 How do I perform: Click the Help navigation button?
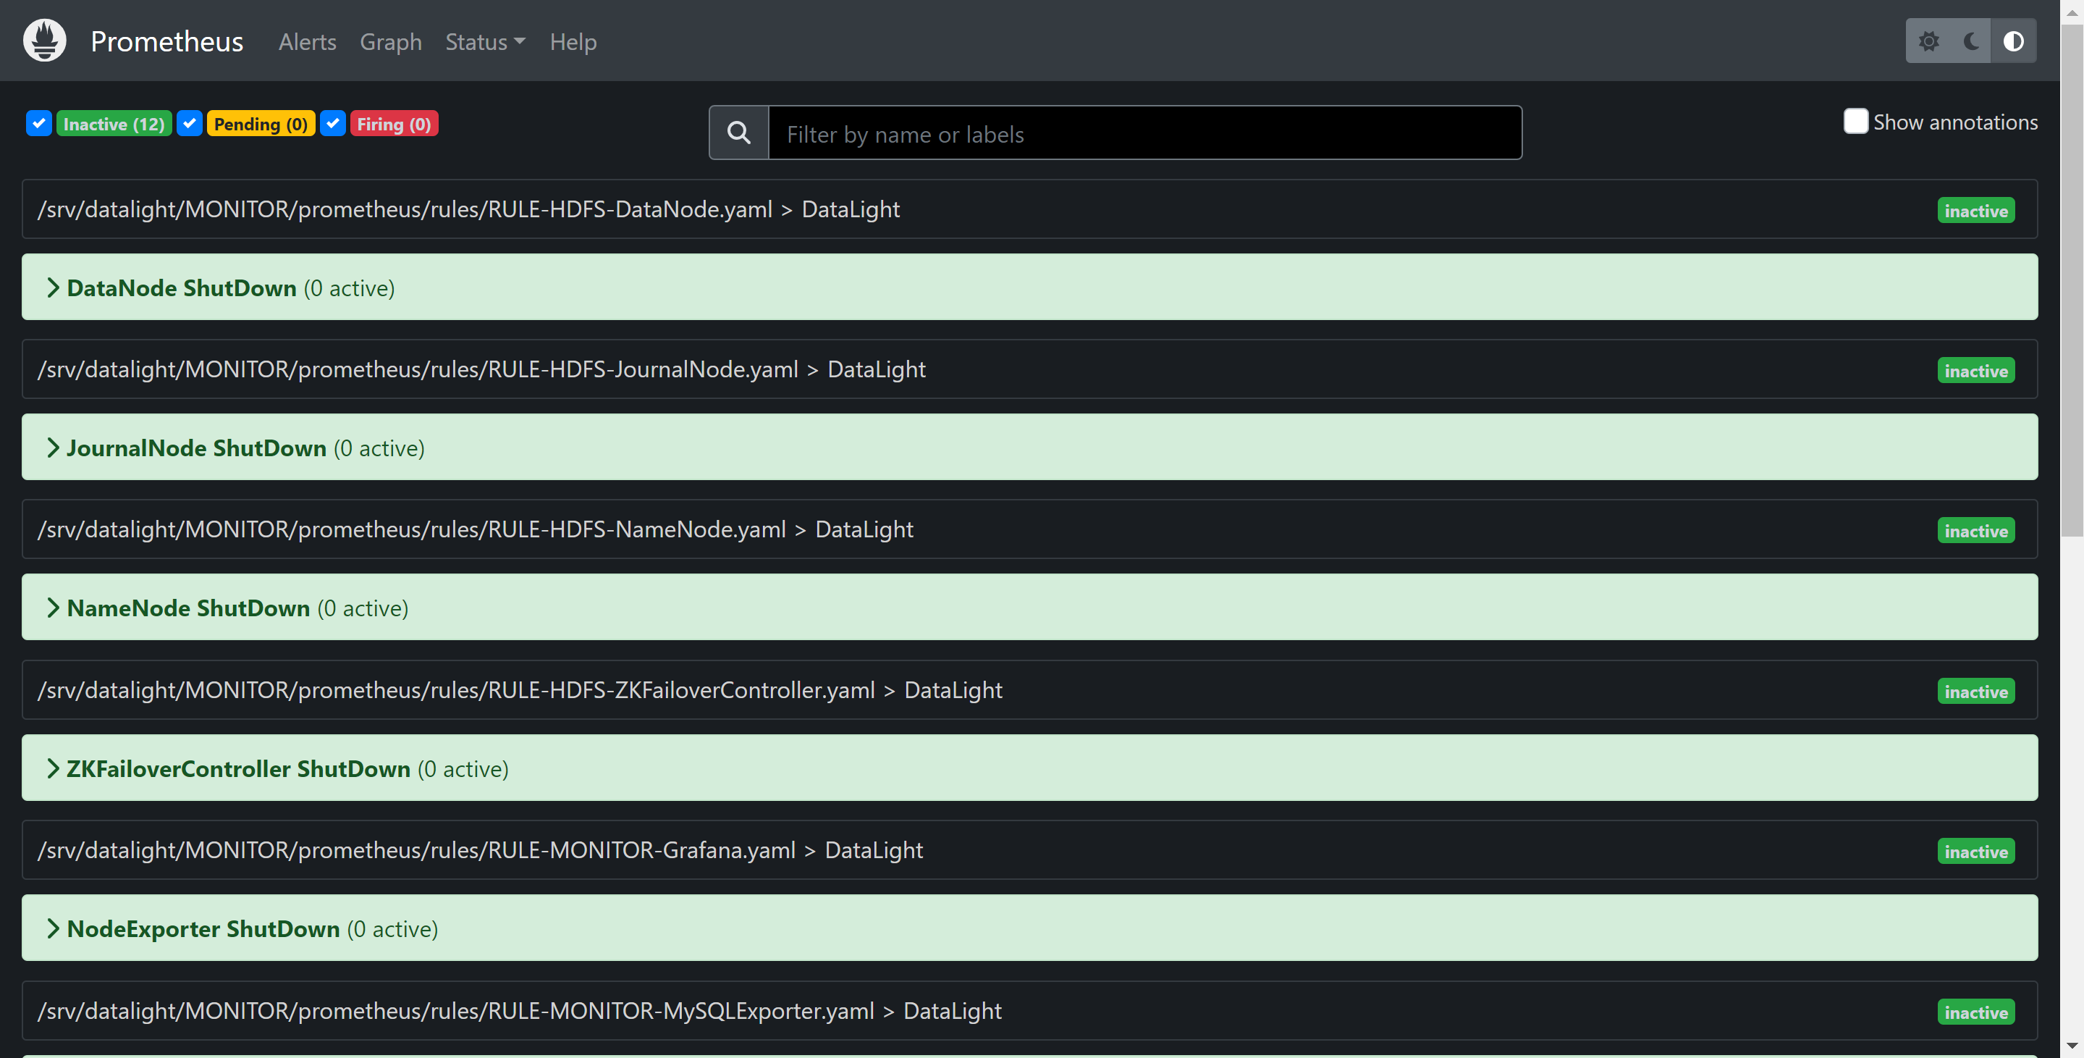coord(573,41)
